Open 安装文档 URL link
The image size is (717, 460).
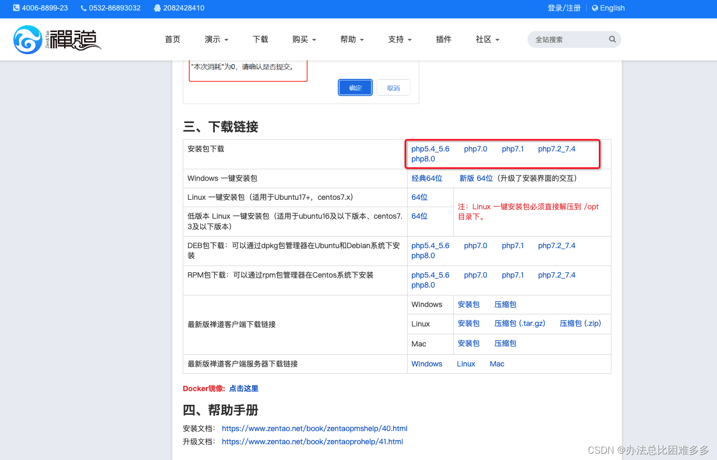coord(315,428)
